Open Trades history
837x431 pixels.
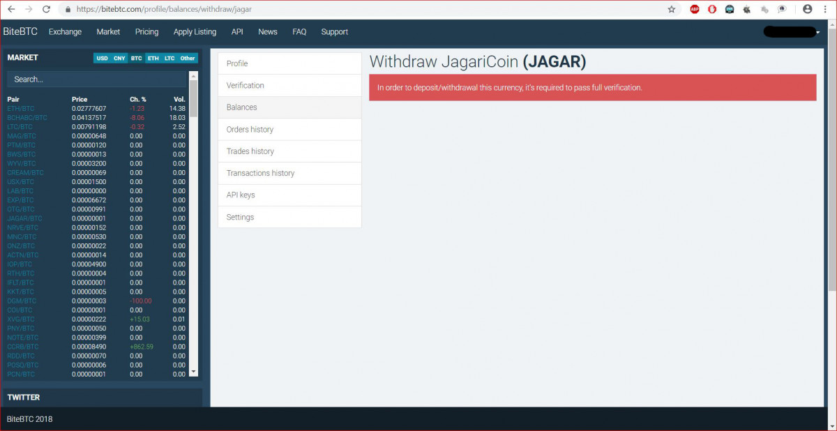pyautogui.click(x=289, y=151)
